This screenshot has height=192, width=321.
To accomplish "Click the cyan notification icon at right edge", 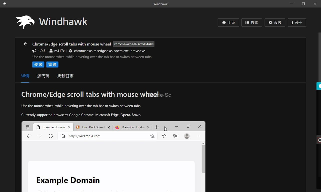I will point(319,86).
